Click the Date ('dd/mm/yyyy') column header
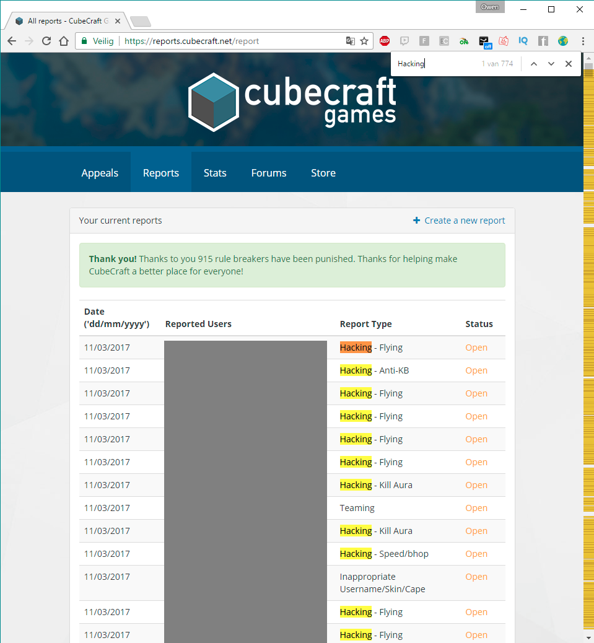 117,318
